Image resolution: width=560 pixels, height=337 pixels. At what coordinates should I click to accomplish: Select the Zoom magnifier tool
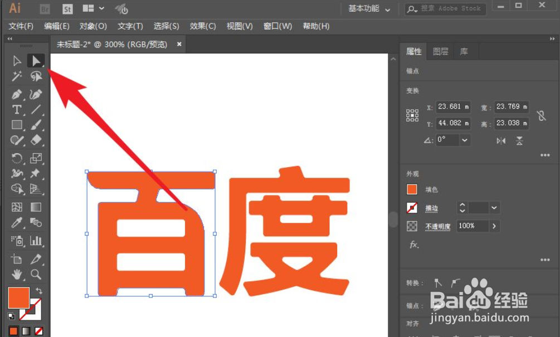pyautogui.click(x=36, y=274)
